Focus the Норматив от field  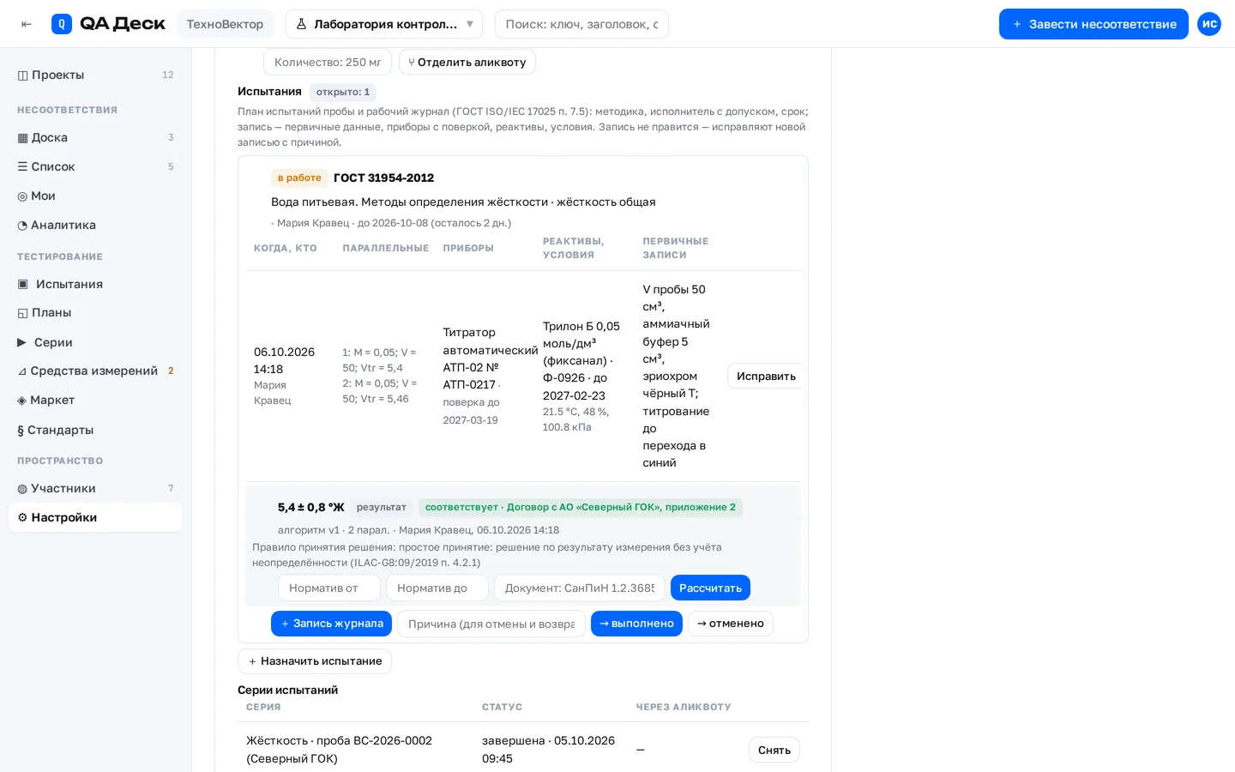coord(329,588)
